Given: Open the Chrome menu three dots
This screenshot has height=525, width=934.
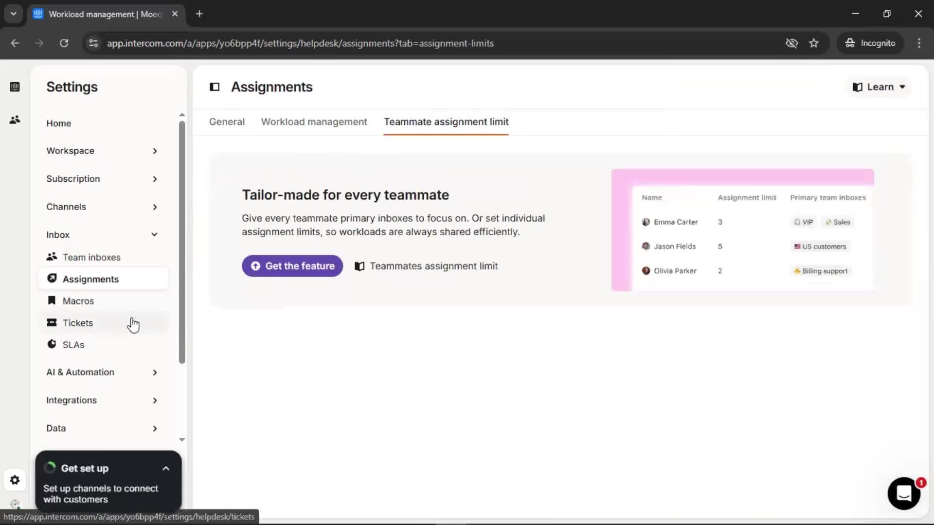Looking at the screenshot, I should pos(919,43).
